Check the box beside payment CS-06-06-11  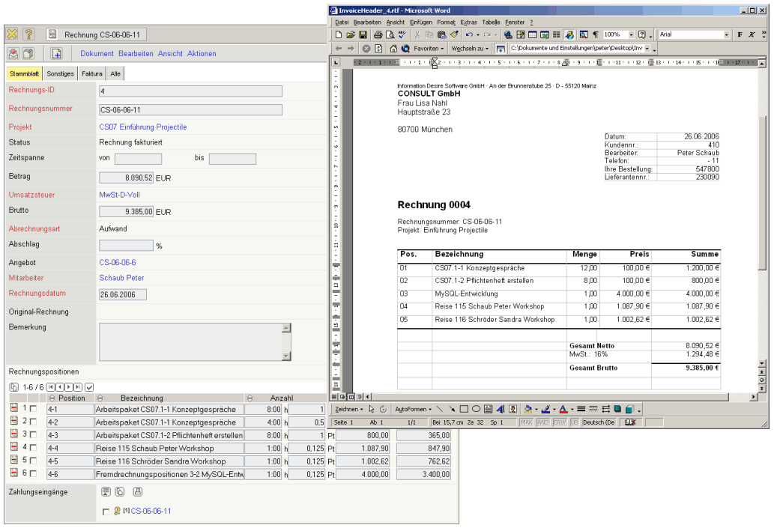pyautogui.click(x=106, y=512)
